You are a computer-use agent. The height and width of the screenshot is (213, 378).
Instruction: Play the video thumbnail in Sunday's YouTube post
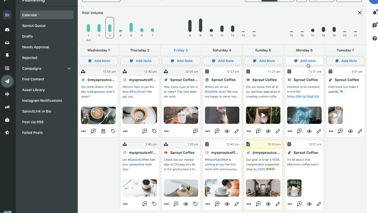(x=263, y=115)
